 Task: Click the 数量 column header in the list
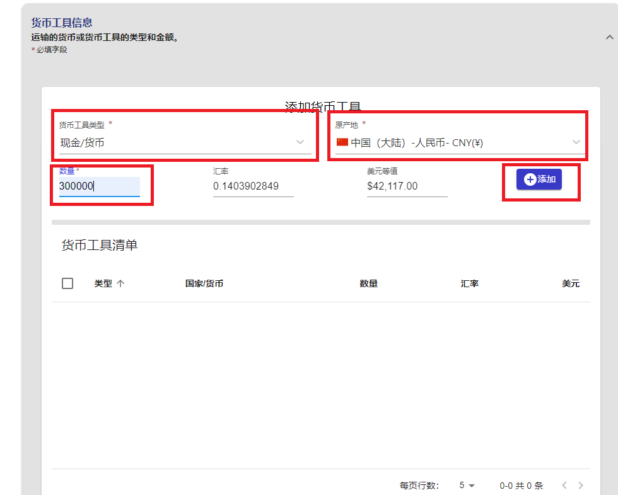tap(368, 283)
